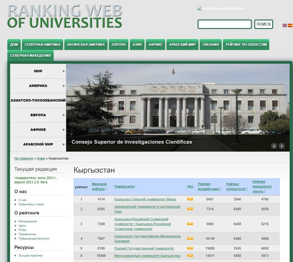The height and width of the screenshot is (262, 293).
Task: Click the Spanish flag language icon
Action: pyautogui.click(x=290, y=25)
